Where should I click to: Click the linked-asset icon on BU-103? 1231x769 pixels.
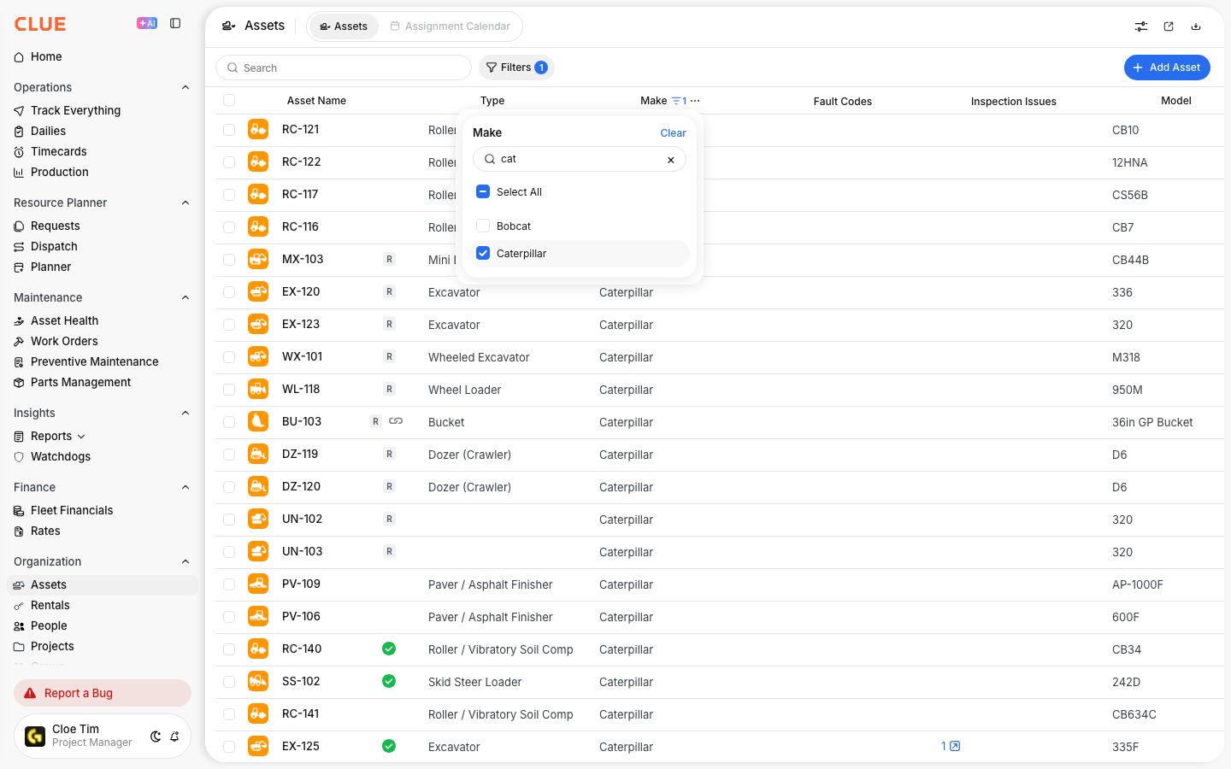pyautogui.click(x=396, y=421)
